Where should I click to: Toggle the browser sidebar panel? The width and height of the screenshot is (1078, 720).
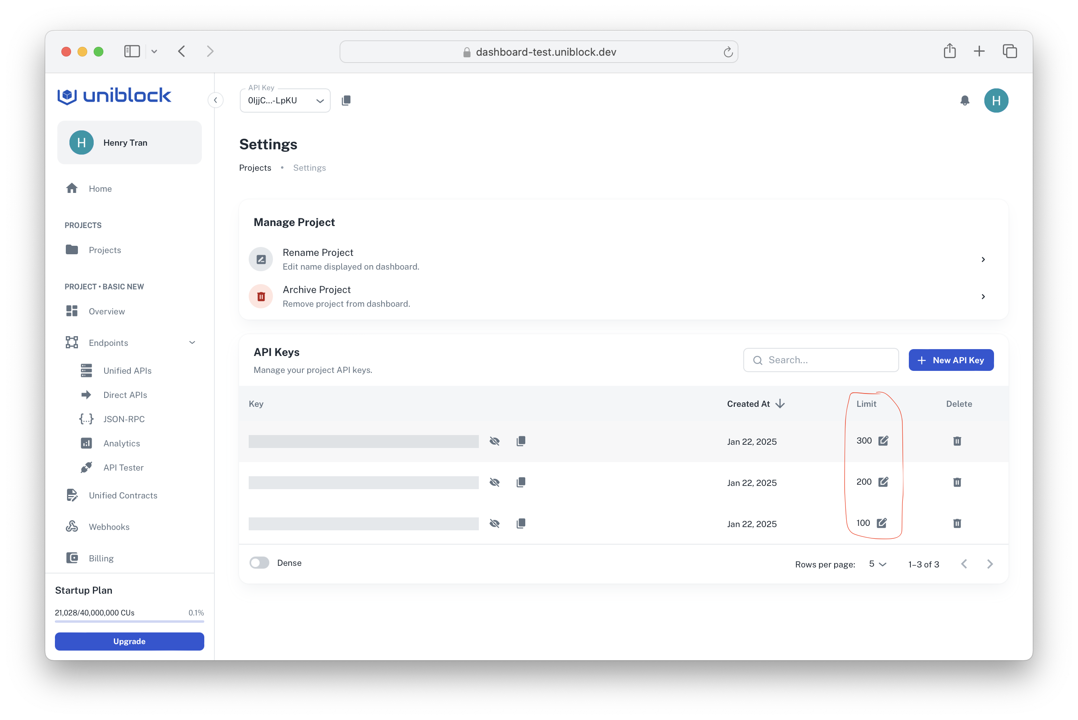(x=132, y=51)
